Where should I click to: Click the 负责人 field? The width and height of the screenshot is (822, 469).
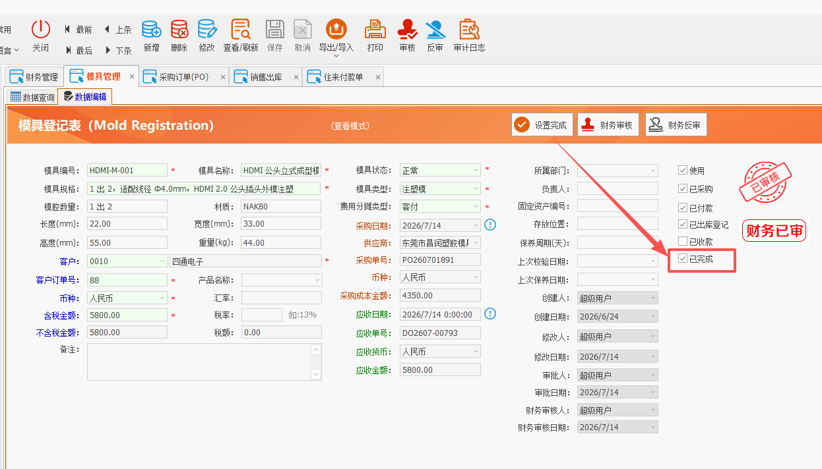618,188
